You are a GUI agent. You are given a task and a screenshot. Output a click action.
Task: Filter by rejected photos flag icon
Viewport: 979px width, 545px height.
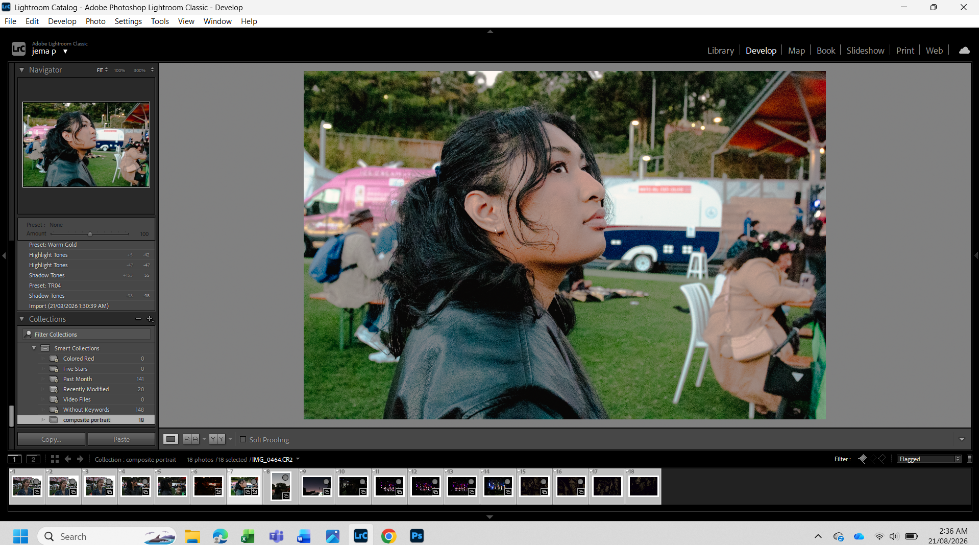[x=882, y=459]
